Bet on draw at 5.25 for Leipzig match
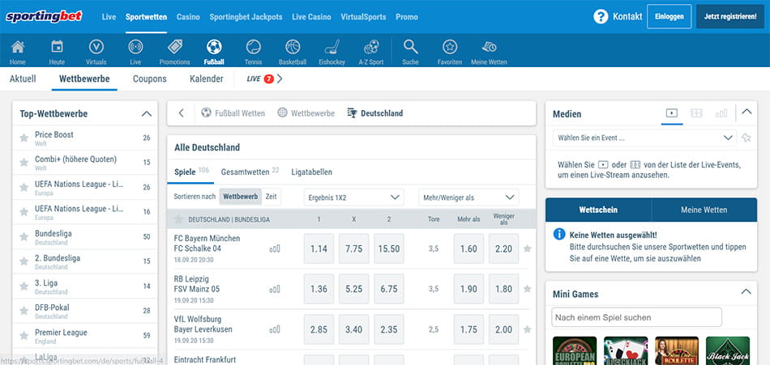The height and width of the screenshot is (365, 770). pyautogui.click(x=353, y=289)
